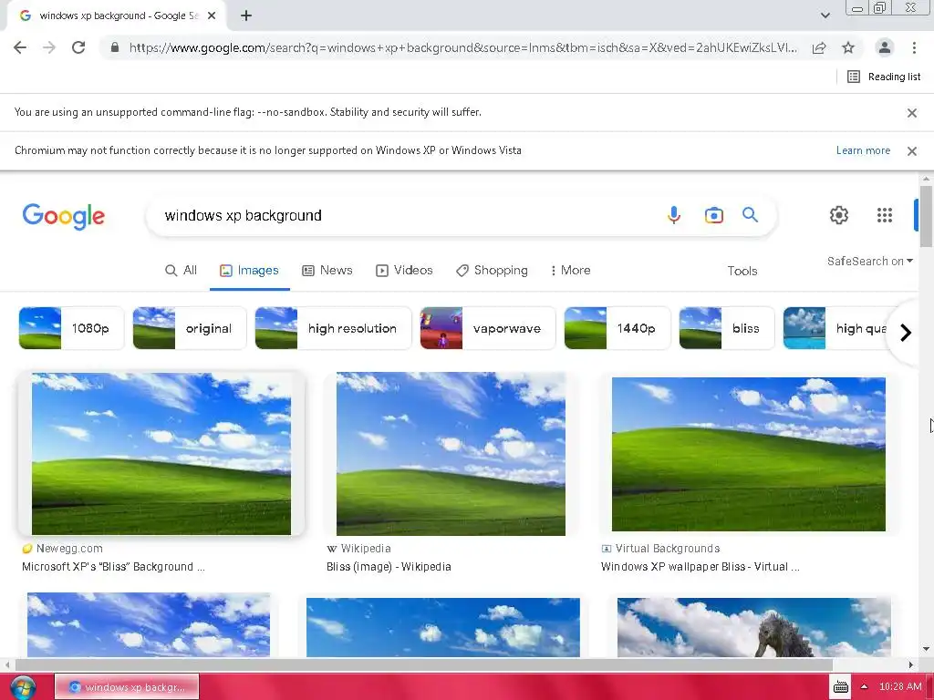Click the browser forward arrow
Viewport: 934px width, 700px height.
click(49, 47)
